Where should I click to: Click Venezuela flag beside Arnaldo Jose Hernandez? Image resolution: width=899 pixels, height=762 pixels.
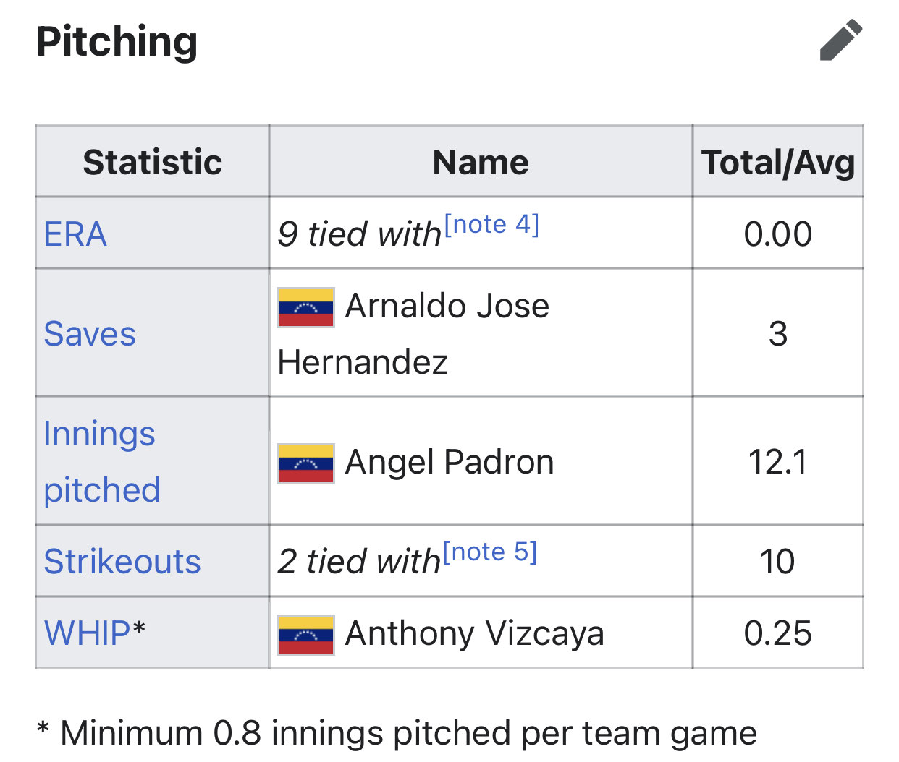[305, 307]
